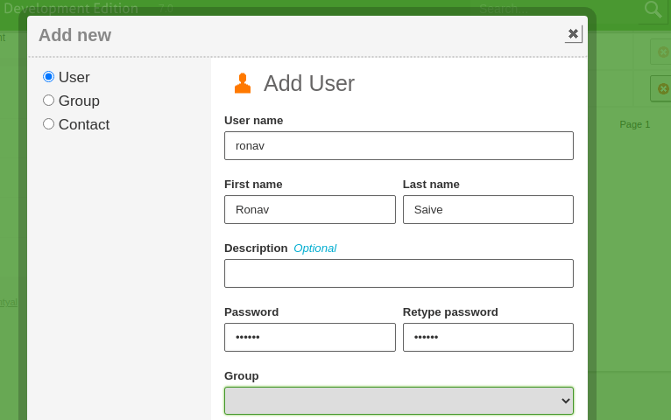This screenshot has height=420, width=671.
Task: Click the orange Add User person icon
Action: 243,84
